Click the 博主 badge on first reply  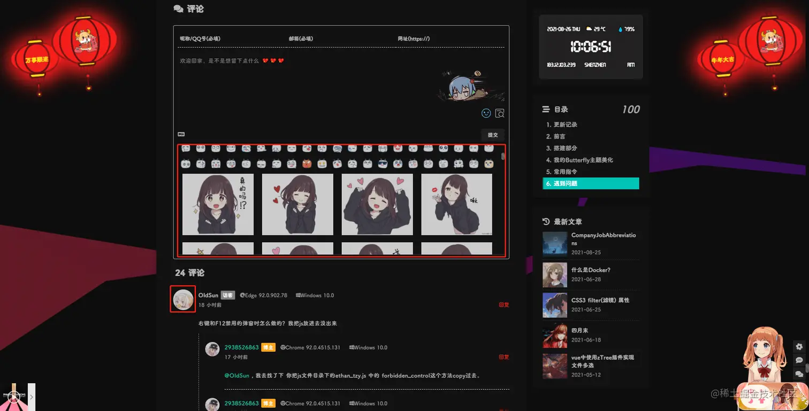click(x=268, y=347)
